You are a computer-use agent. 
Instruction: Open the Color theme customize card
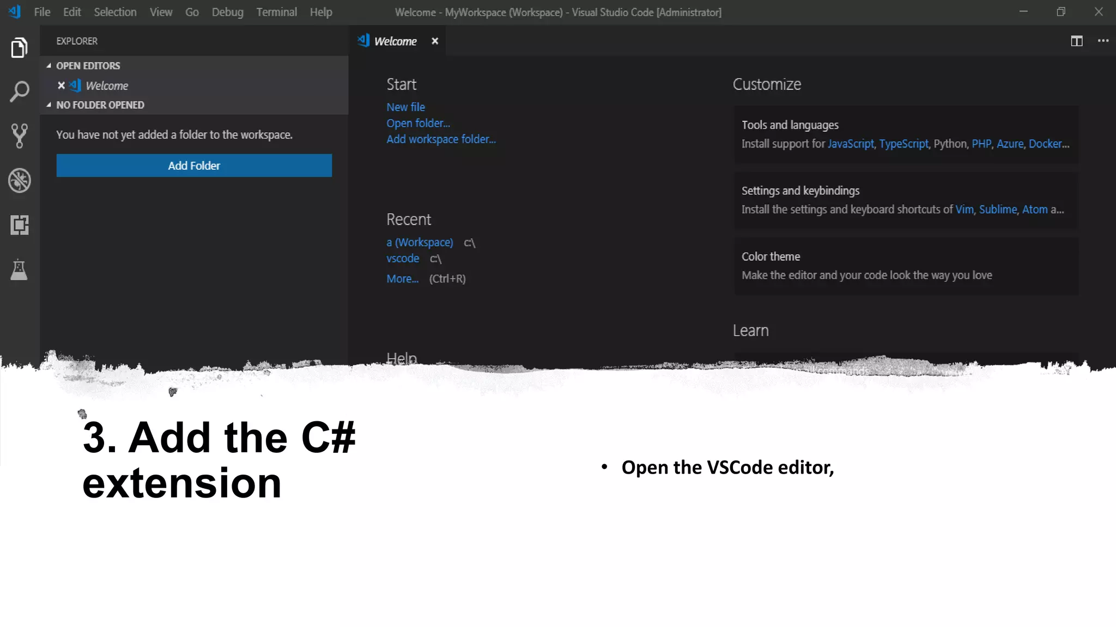pyautogui.click(x=906, y=266)
